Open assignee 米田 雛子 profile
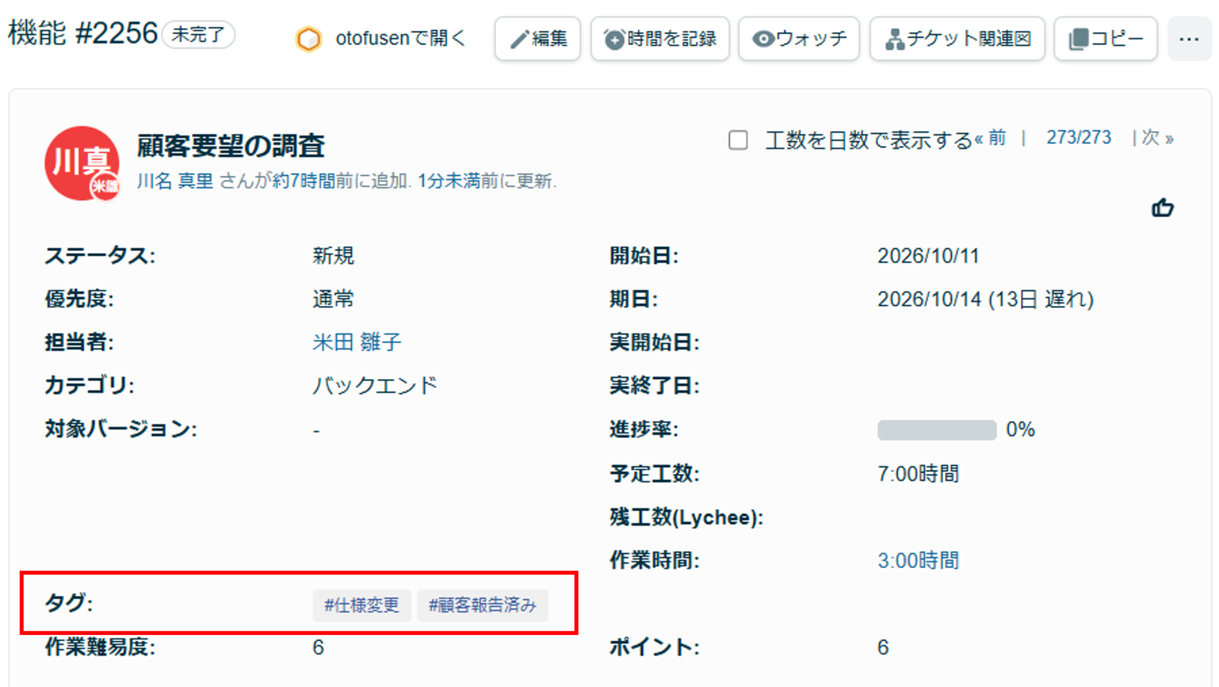1219x687 pixels. (357, 342)
